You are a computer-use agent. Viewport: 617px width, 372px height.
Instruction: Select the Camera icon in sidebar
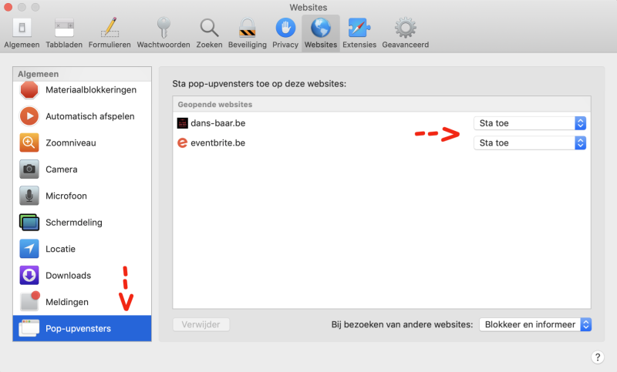29,169
